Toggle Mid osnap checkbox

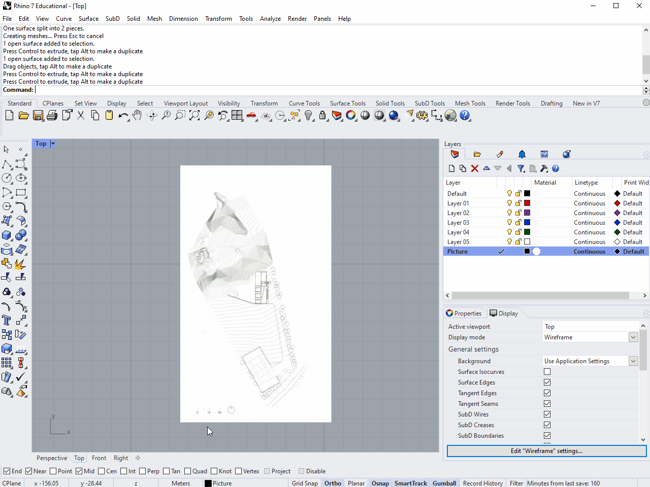click(79, 471)
